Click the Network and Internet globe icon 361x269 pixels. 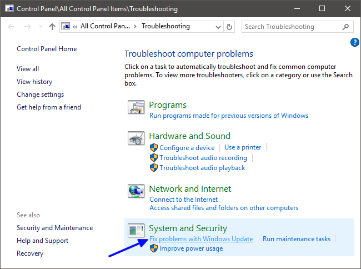point(136,191)
